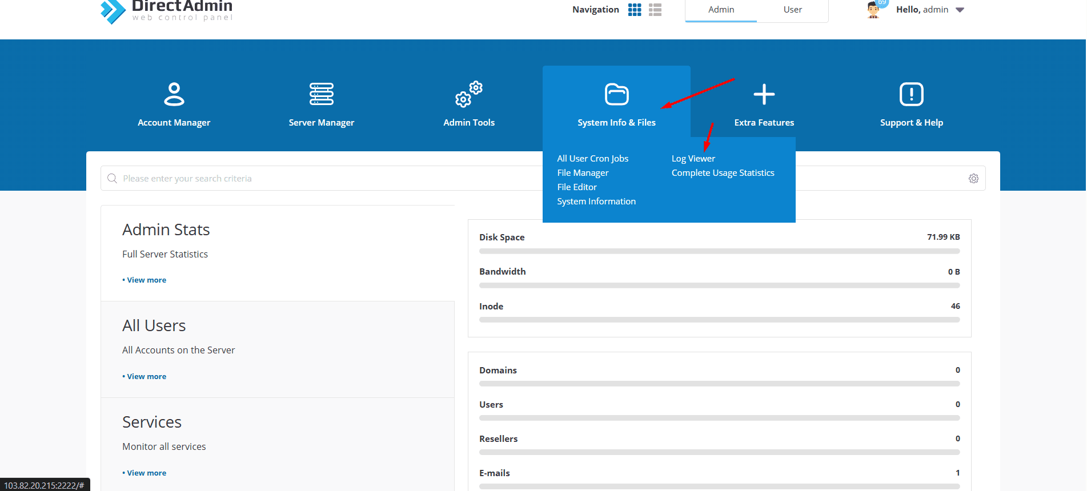Click the admin user avatar
The height and width of the screenshot is (491, 1087).
click(x=873, y=10)
